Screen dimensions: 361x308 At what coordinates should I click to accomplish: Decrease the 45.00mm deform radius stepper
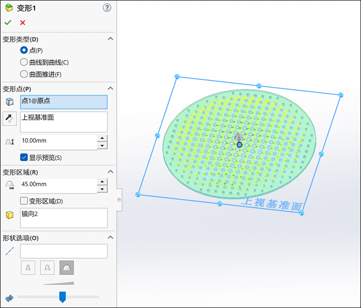(102, 189)
